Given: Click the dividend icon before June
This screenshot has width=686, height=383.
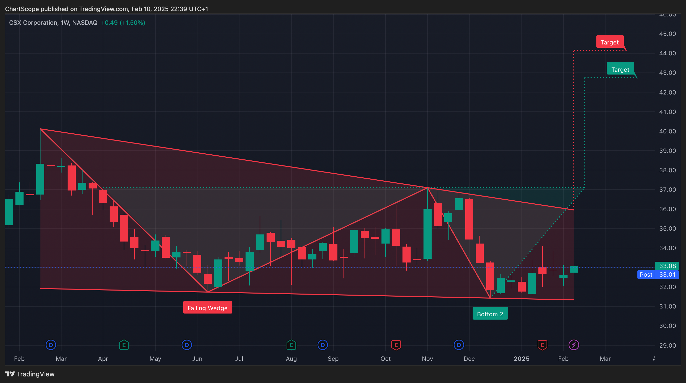Looking at the screenshot, I should pos(187,345).
